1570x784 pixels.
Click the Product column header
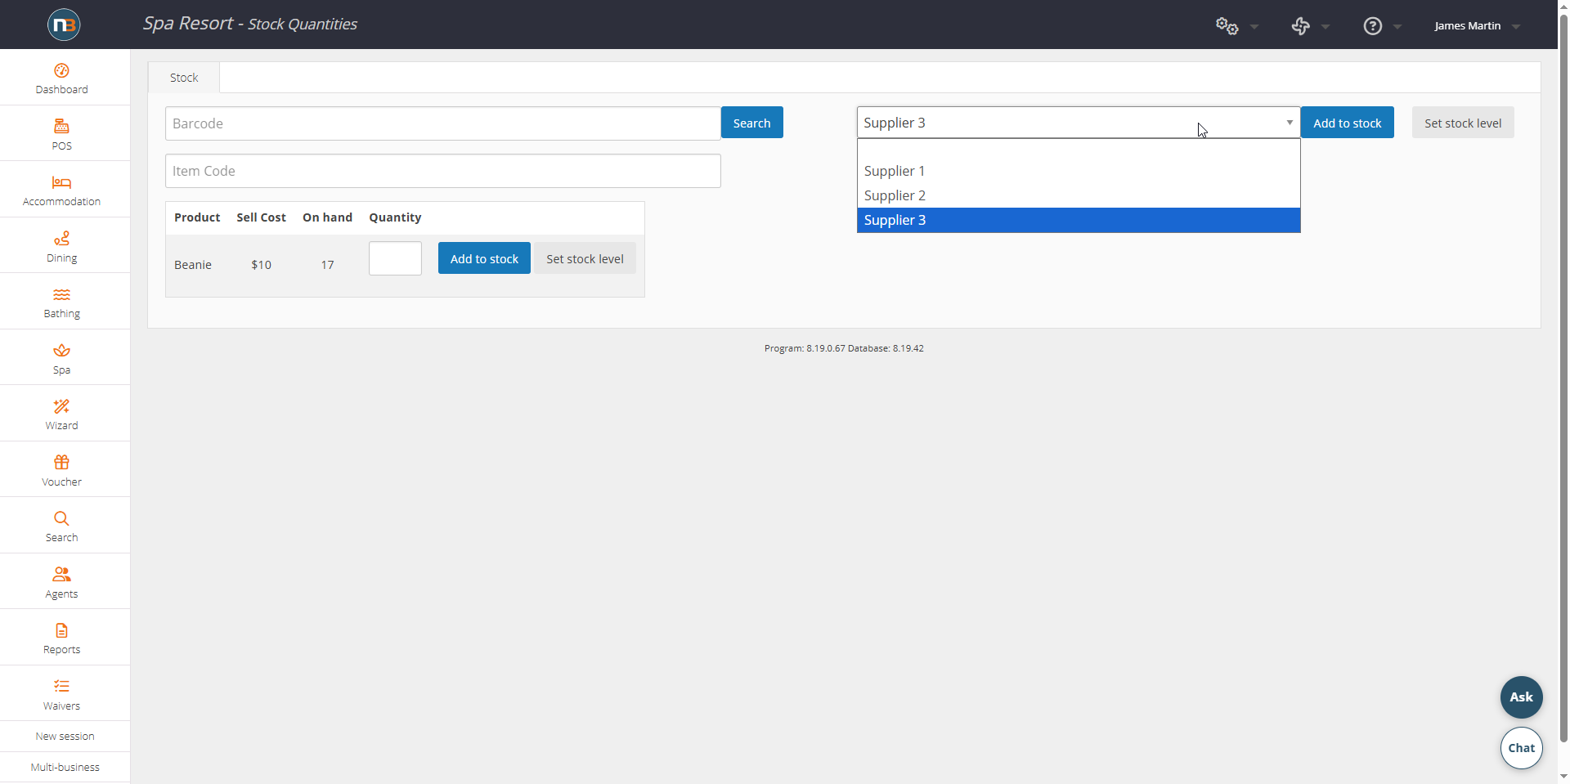pyautogui.click(x=197, y=217)
